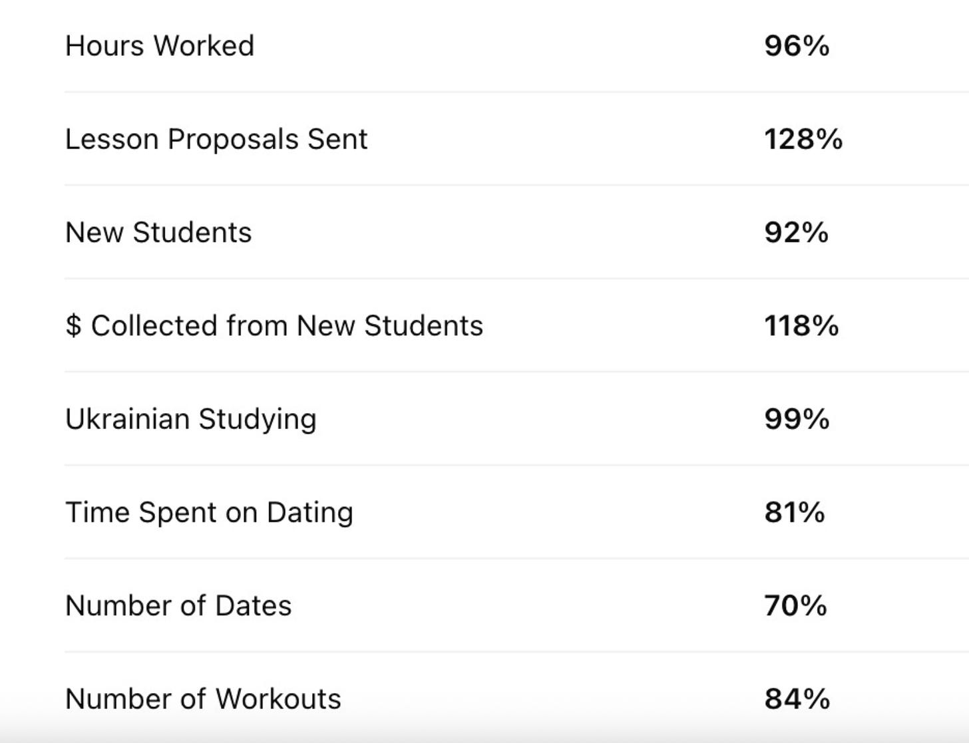Click the Hours Worked label
The image size is (969, 743).
[x=160, y=46]
